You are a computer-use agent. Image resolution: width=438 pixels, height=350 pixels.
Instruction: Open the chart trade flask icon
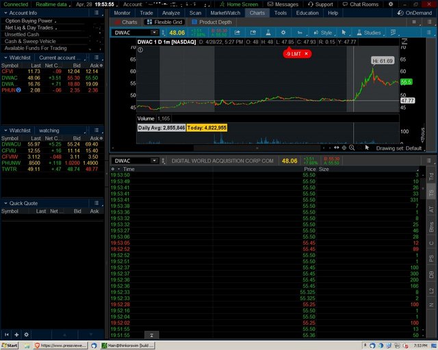pos(268,33)
